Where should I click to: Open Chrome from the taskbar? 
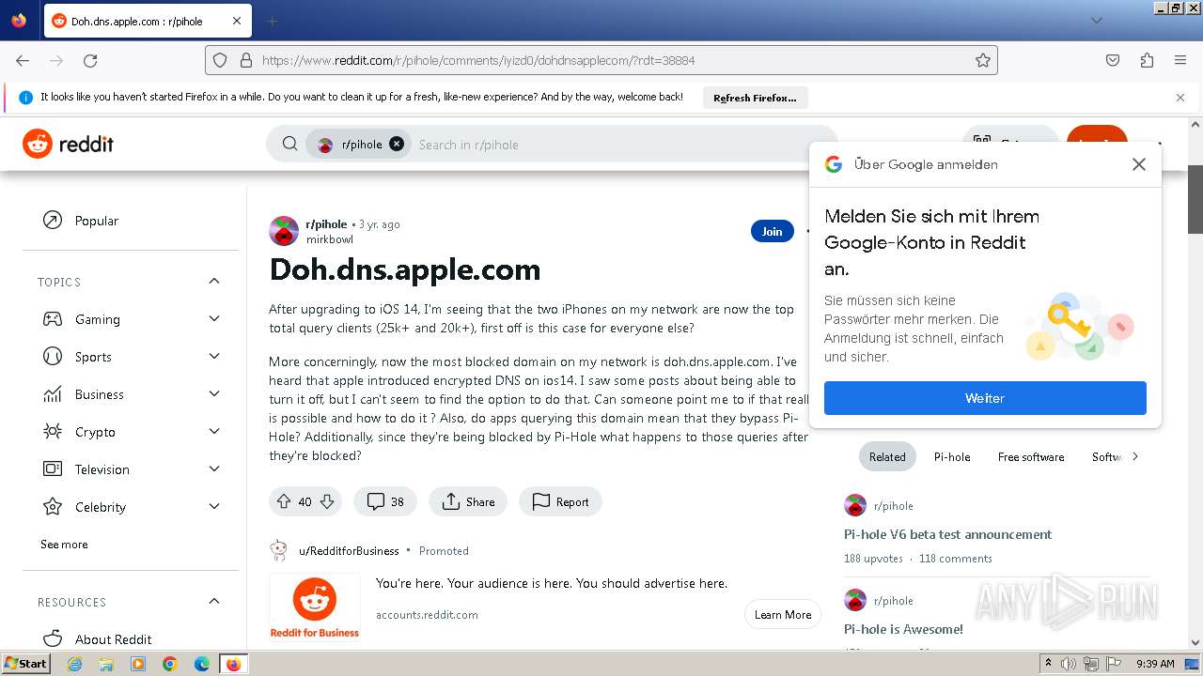click(170, 664)
